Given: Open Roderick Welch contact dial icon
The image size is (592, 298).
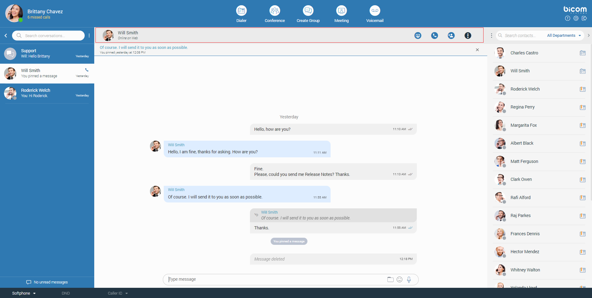Looking at the screenshot, I should click(x=583, y=89).
